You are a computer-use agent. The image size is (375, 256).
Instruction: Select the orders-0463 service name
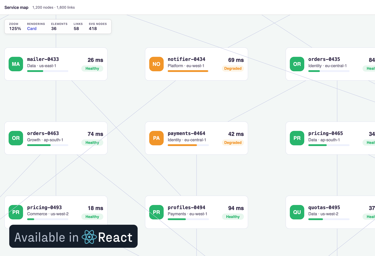43,133
